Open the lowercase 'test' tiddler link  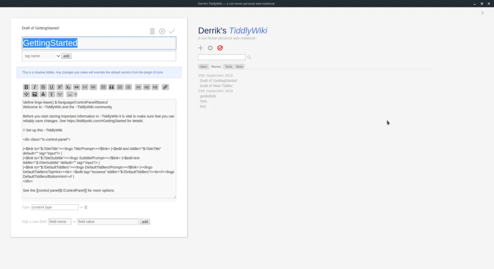coord(203,106)
